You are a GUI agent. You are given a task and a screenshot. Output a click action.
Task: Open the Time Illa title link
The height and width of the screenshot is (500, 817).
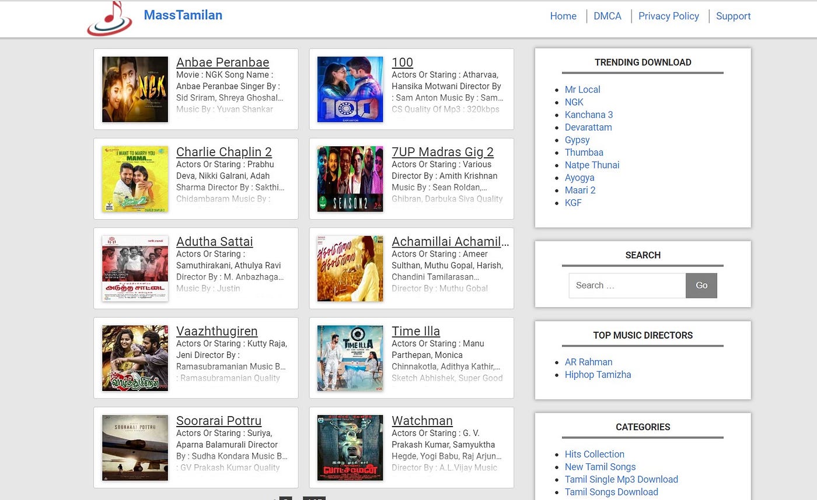(416, 332)
